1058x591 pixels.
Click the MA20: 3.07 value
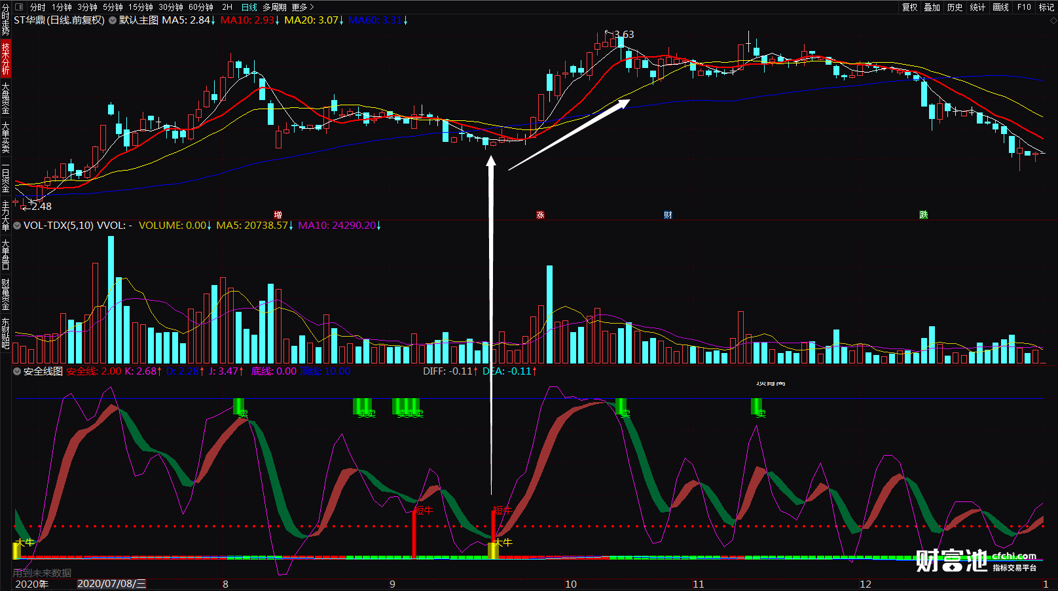(314, 20)
